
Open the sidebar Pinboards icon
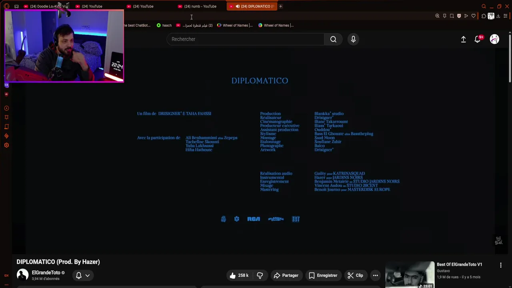coord(6,117)
